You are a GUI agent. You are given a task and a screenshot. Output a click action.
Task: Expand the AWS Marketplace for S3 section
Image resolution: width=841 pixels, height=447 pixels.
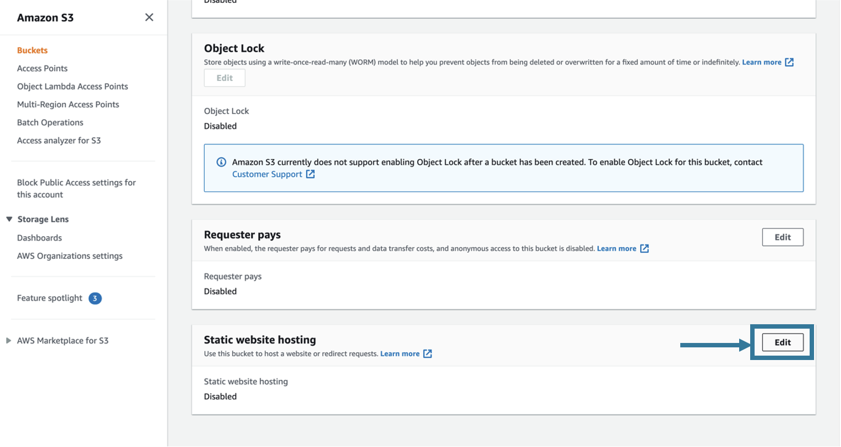pyautogui.click(x=8, y=340)
